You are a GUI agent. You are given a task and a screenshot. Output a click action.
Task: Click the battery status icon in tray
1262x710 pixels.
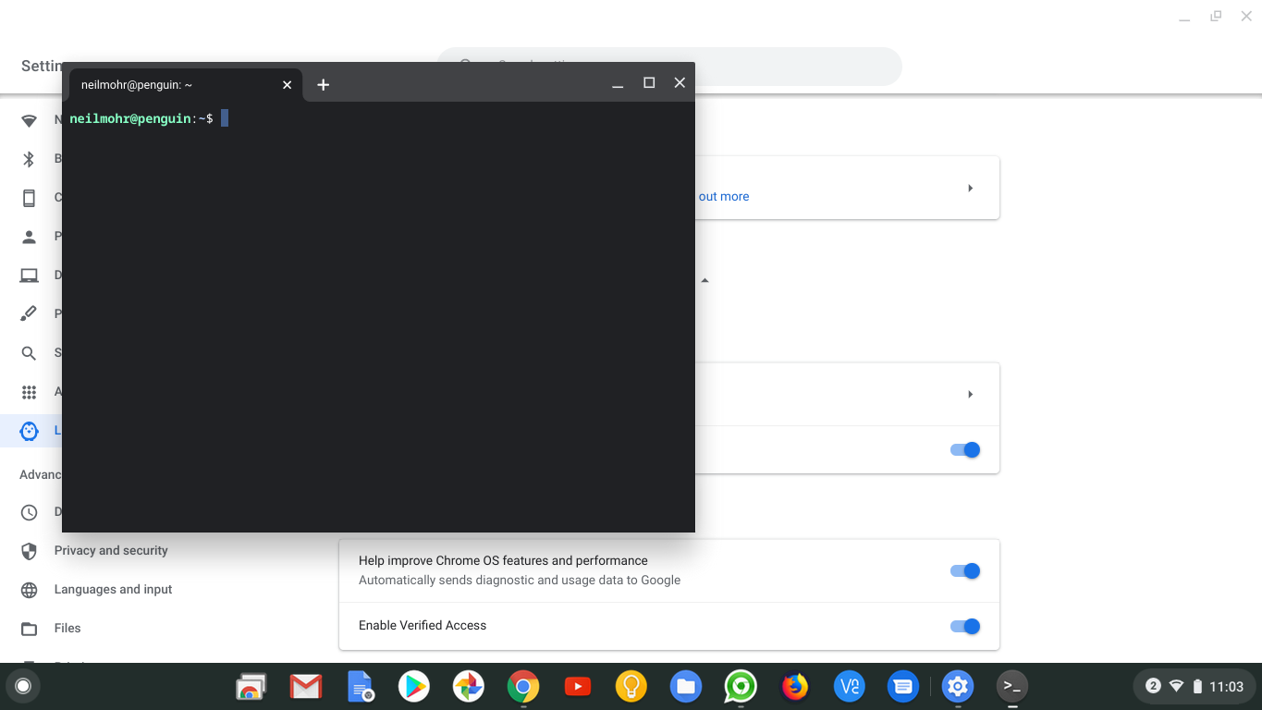(x=1197, y=686)
